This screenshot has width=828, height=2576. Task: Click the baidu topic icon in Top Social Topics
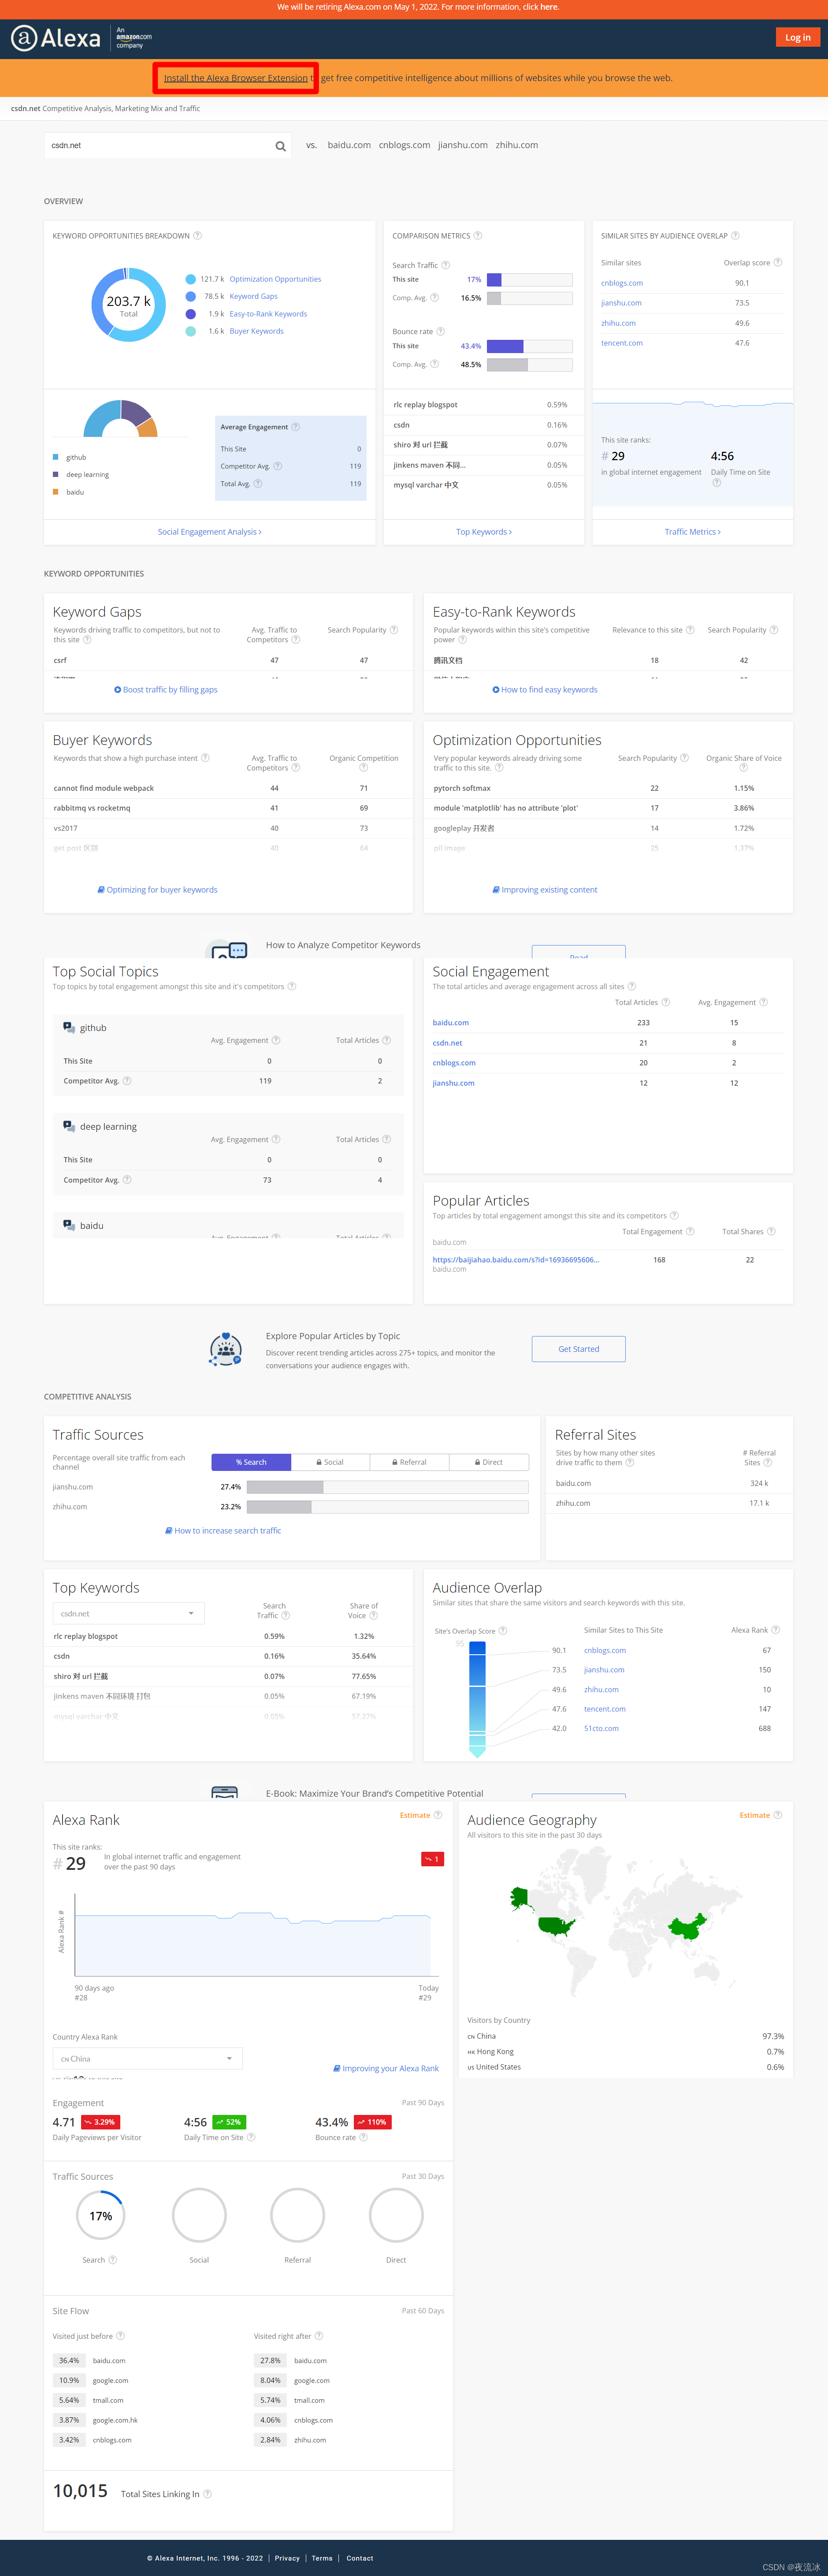69,1225
